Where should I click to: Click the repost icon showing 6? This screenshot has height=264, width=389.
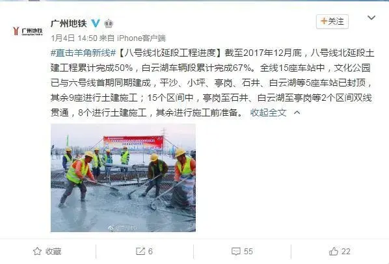[141, 252]
